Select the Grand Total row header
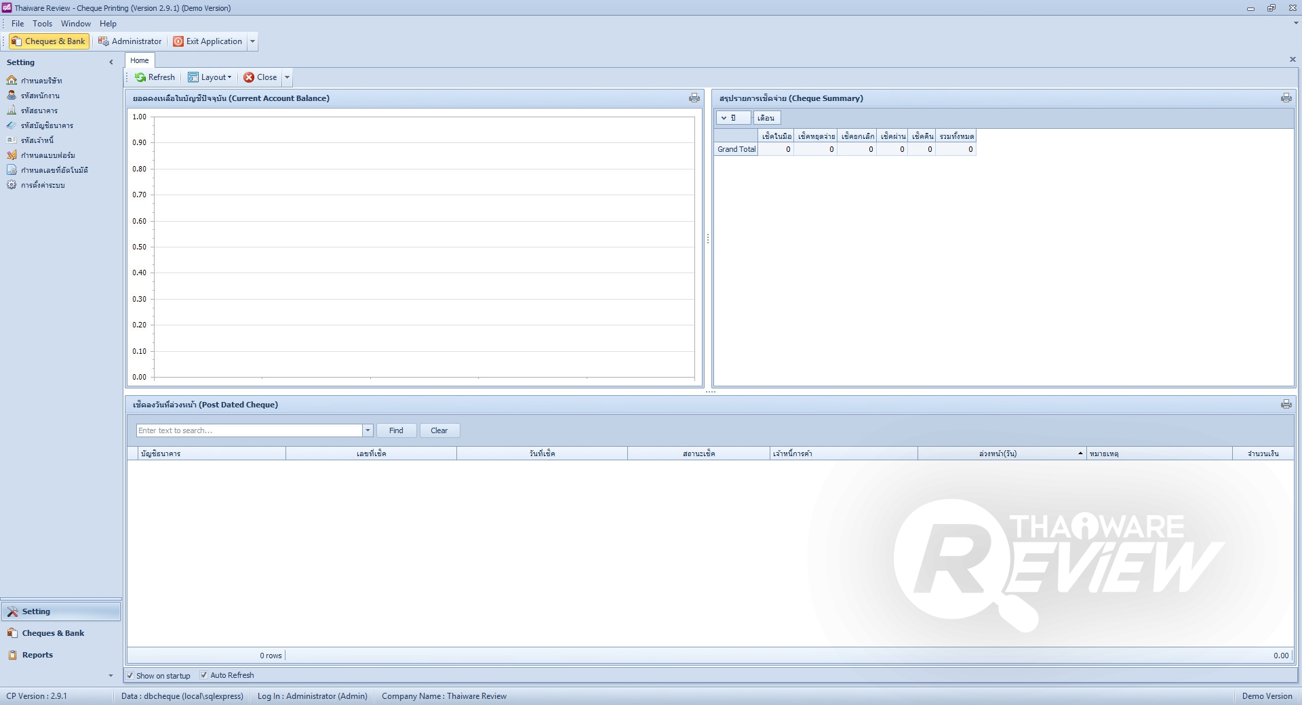1302x705 pixels. tap(736, 149)
